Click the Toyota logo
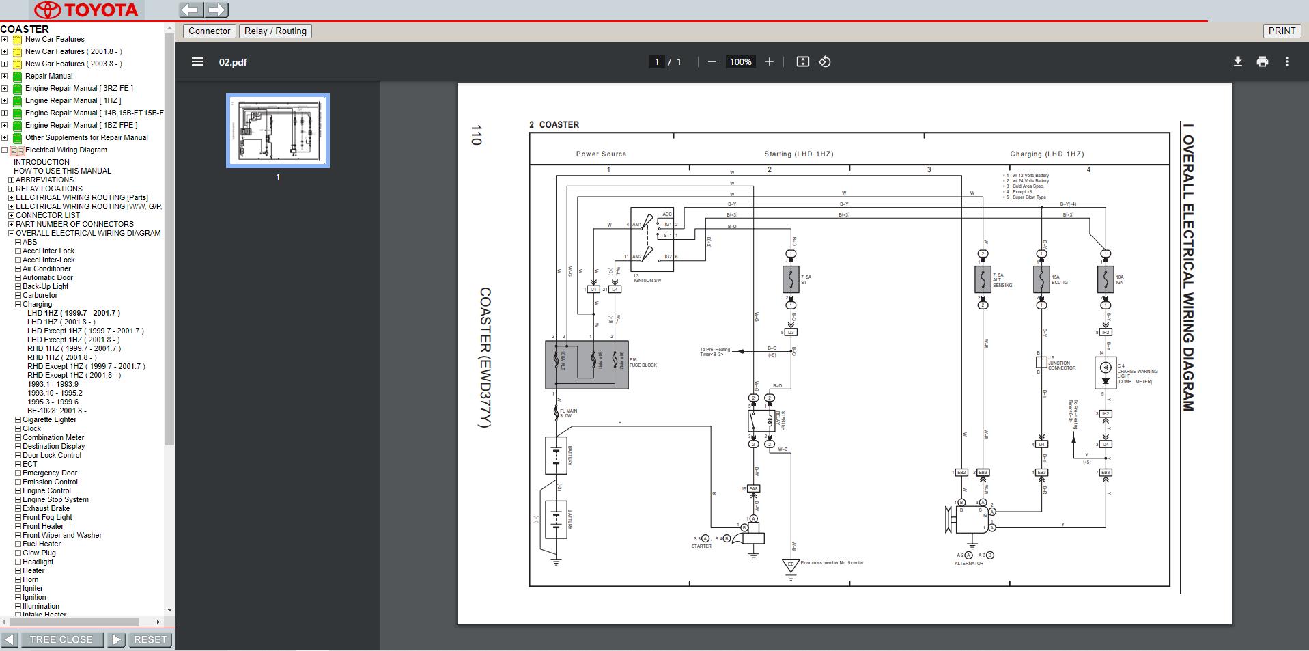 point(86,10)
